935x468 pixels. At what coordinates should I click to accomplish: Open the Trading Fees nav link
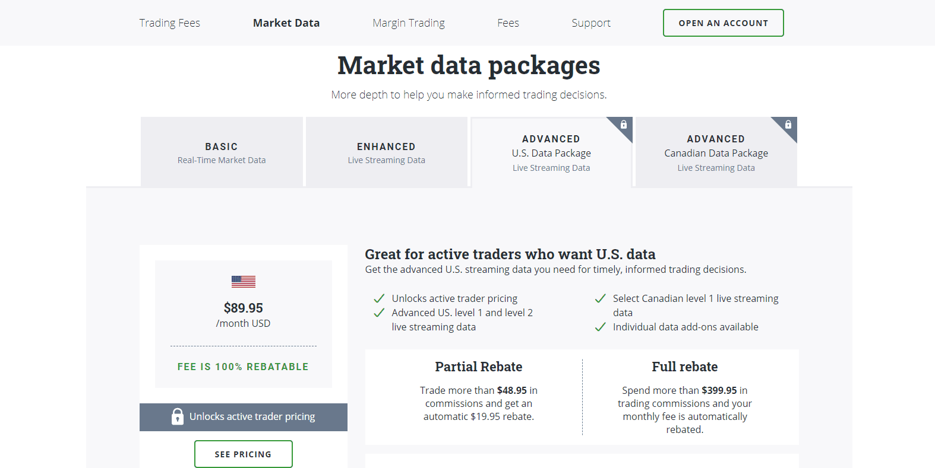pyautogui.click(x=170, y=23)
